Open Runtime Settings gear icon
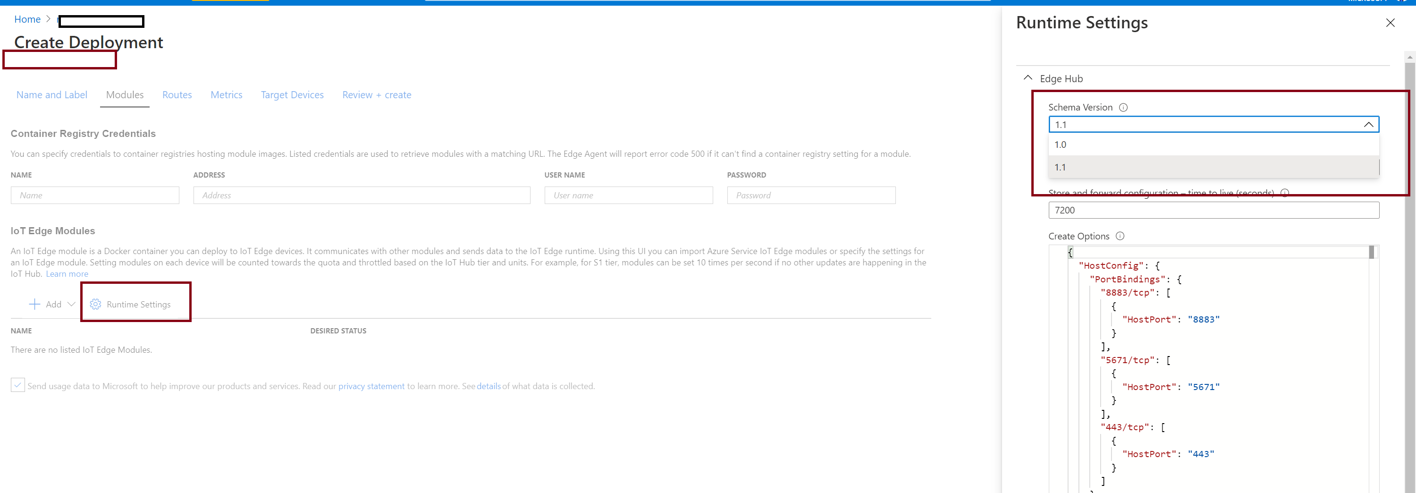Viewport: 1416px width, 493px height. (x=95, y=304)
